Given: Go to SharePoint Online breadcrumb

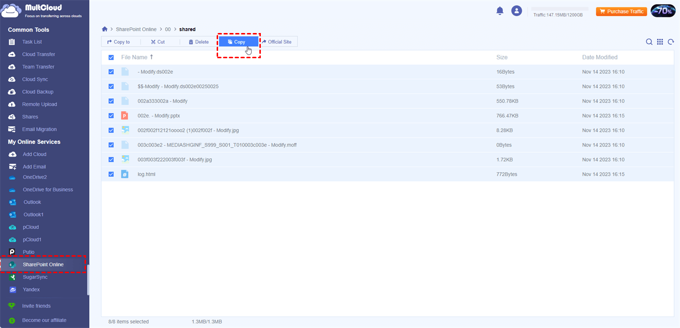Looking at the screenshot, I should pyautogui.click(x=136, y=30).
